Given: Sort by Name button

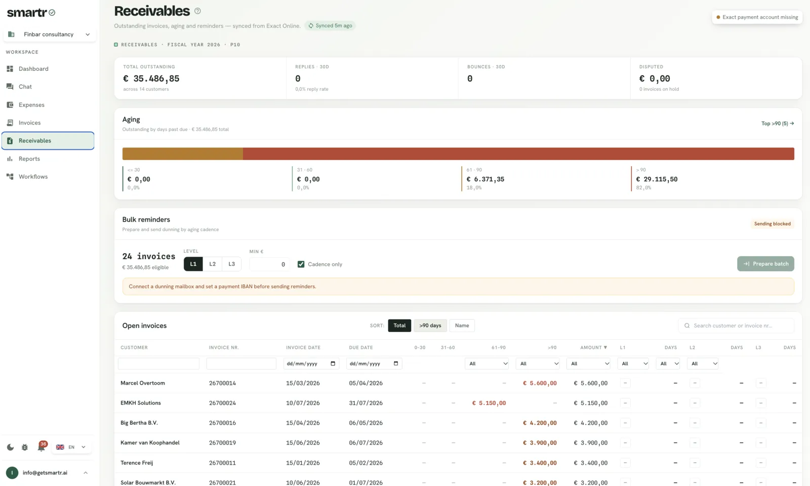Looking at the screenshot, I should coord(462,326).
